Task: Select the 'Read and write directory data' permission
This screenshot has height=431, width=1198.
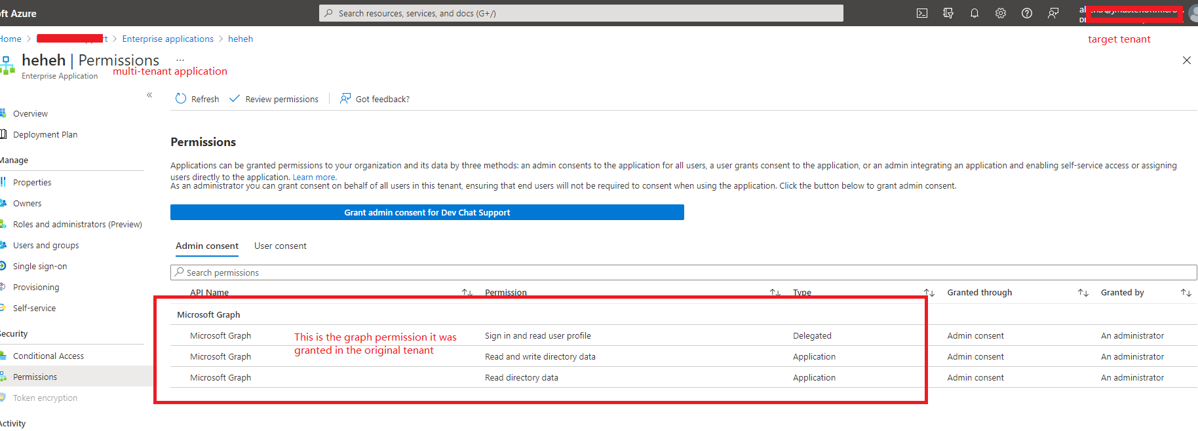Action: (540, 356)
